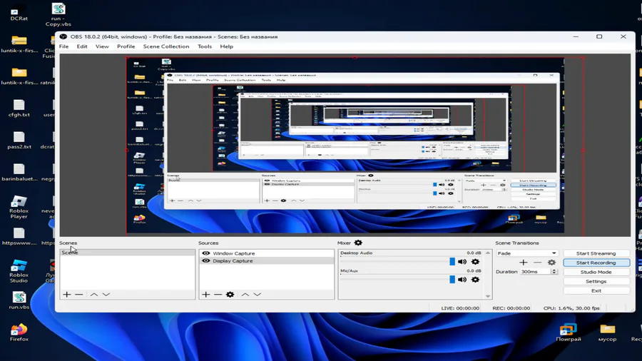Open transition properties gear icon
Image resolution: width=642 pixels, height=361 pixels.
[x=551, y=263]
